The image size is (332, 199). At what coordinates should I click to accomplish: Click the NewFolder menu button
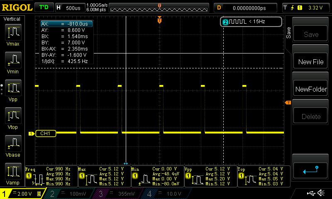point(310,89)
